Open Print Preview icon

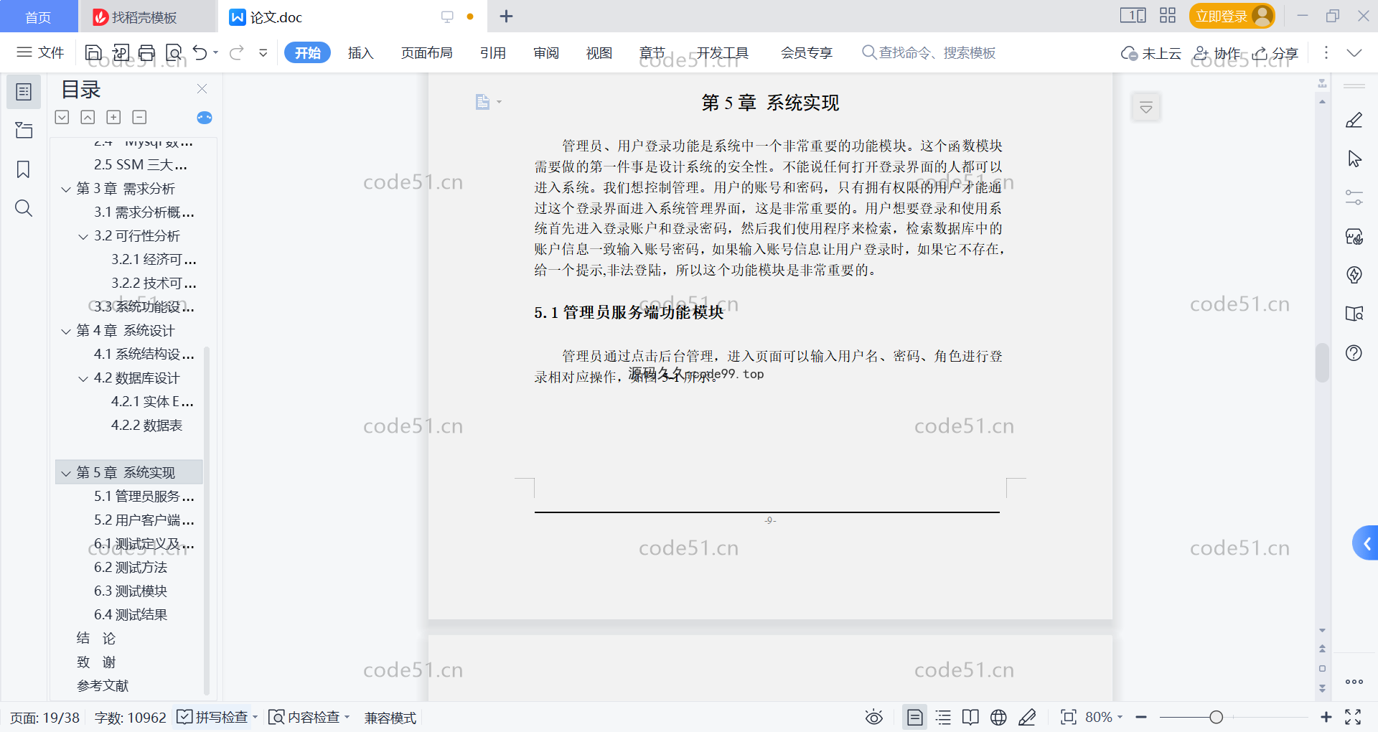click(174, 52)
